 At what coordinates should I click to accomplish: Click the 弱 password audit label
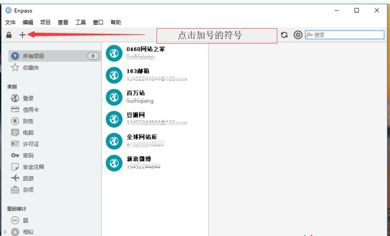click(x=26, y=220)
